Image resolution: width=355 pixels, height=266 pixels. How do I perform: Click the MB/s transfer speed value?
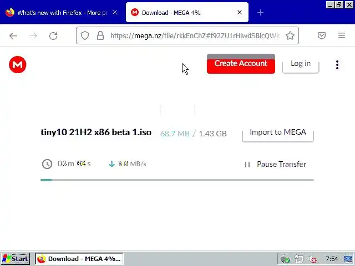[133, 164]
